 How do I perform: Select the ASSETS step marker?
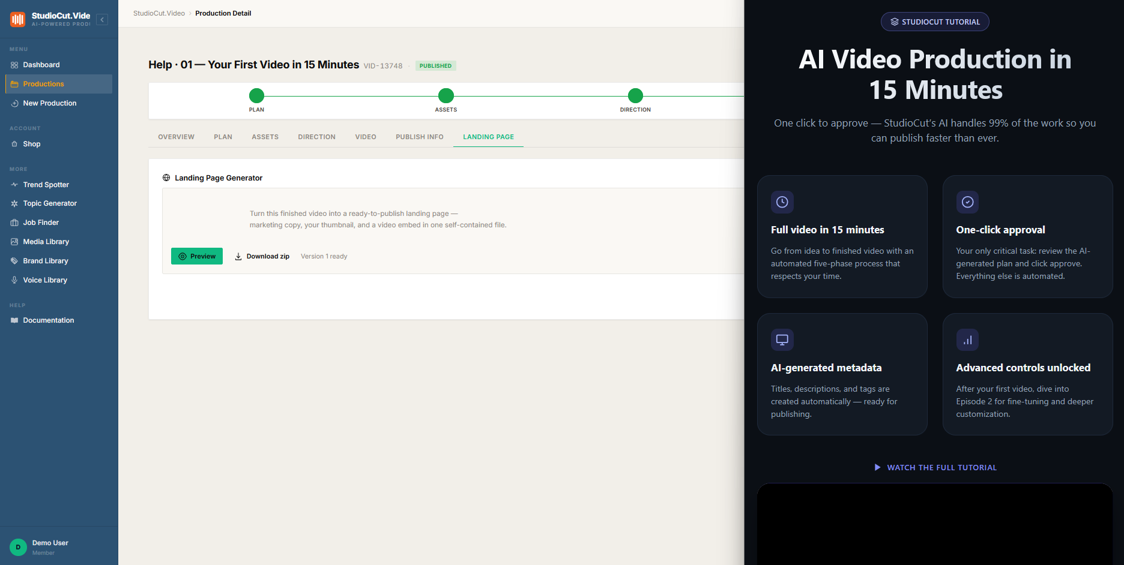[x=446, y=95]
